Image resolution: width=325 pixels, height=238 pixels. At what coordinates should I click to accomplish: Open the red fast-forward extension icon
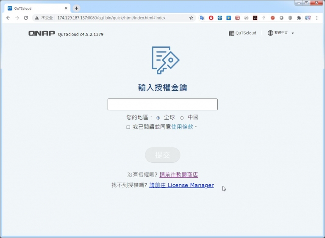point(237,18)
